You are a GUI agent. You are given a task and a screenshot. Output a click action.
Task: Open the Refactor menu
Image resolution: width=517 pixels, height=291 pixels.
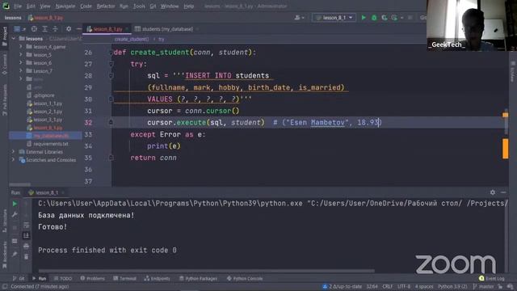[x=106, y=6]
